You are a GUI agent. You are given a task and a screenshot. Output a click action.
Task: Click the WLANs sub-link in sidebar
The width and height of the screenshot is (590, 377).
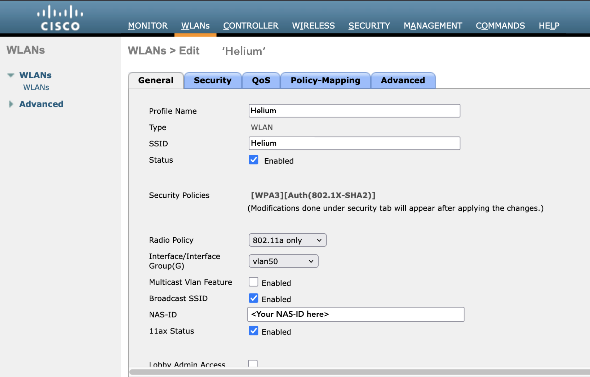point(36,87)
